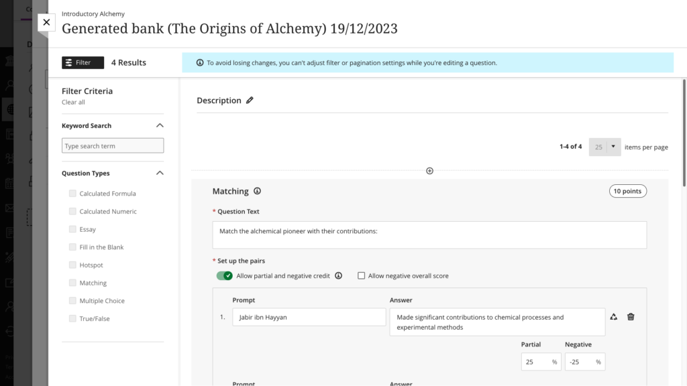
Task: Close the question bank panel
Action: click(46, 22)
